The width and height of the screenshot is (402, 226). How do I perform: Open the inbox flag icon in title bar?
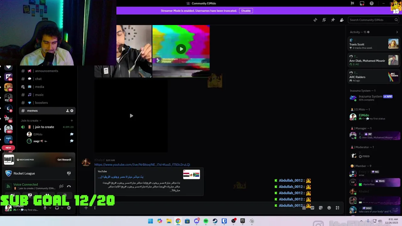352,3
